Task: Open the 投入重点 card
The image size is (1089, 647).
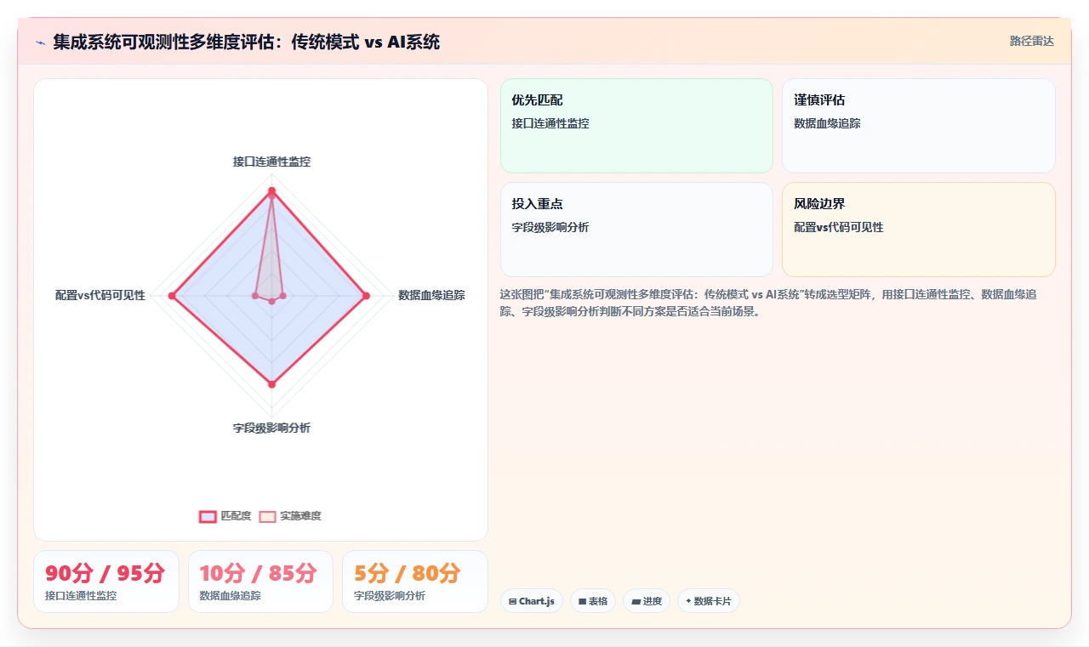Action: [x=636, y=230]
